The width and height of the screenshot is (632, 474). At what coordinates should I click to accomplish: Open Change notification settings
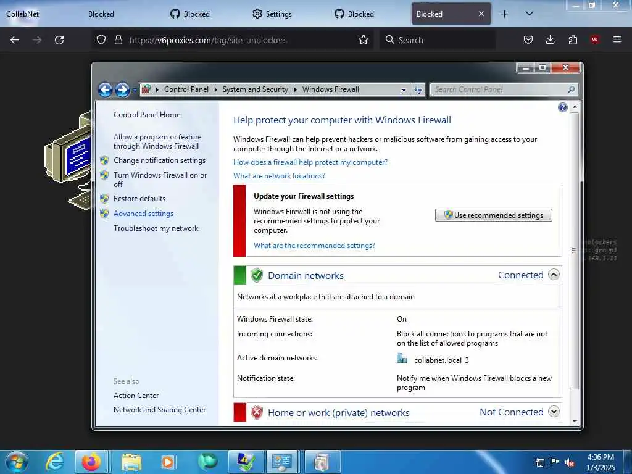(159, 160)
